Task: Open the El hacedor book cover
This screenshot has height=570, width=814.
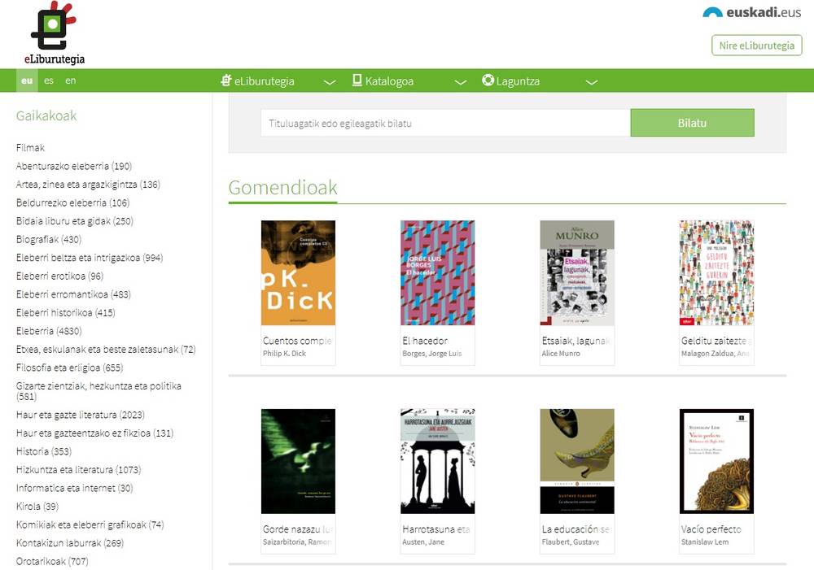Action: (x=438, y=273)
